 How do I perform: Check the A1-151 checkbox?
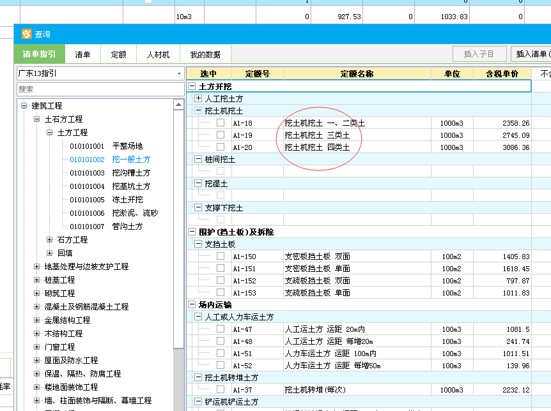pyautogui.click(x=221, y=268)
